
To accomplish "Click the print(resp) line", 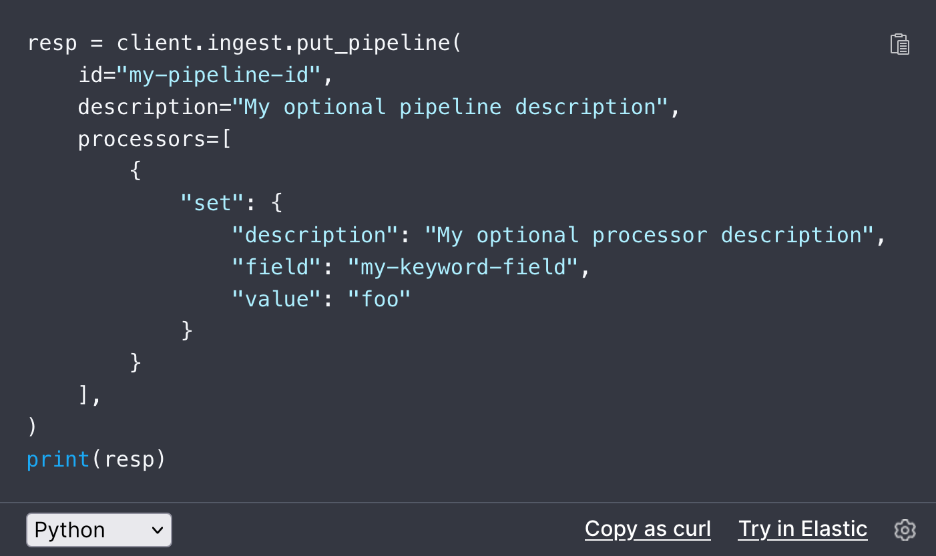I will coord(95,459).
